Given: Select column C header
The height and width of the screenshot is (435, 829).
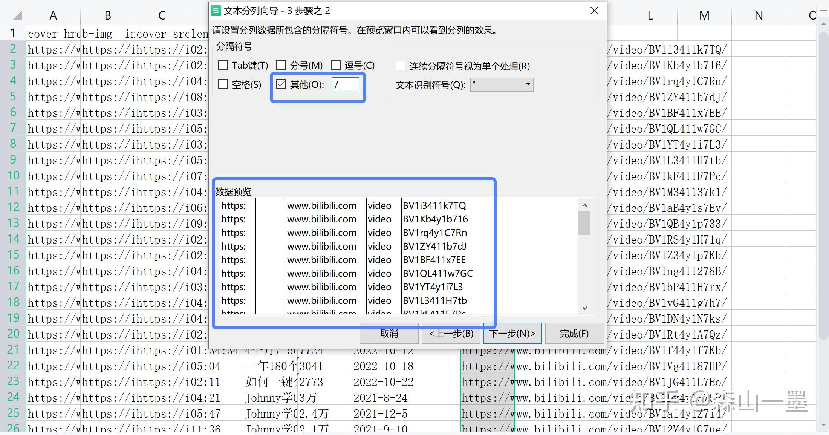Looking at the screenshot, I should pos(162,15).
